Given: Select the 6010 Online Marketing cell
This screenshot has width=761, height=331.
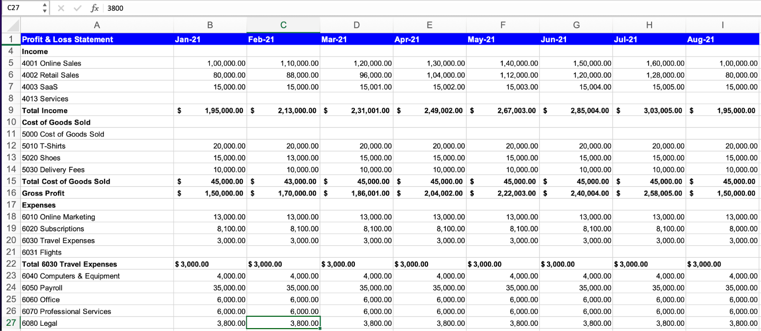Looking at the screenshot, I should [x=97, y=217].
